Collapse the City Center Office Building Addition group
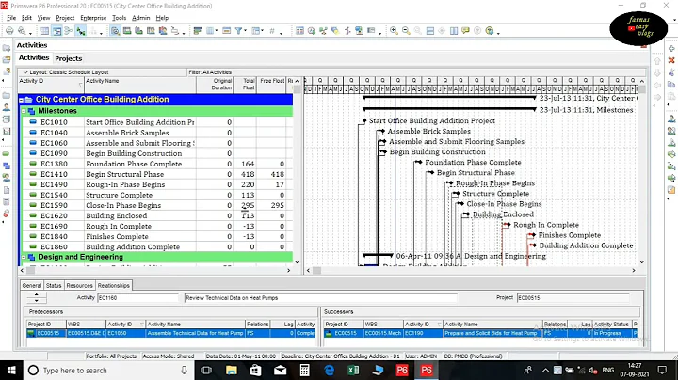Screen dimensions: 678x380 pos(21,100)
